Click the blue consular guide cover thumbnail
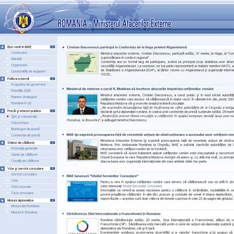Screen dimensions: 234x234 pos(82,192)
